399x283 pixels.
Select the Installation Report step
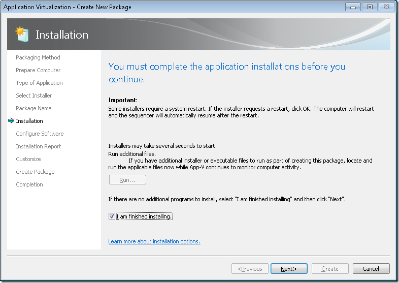point(39,146)
